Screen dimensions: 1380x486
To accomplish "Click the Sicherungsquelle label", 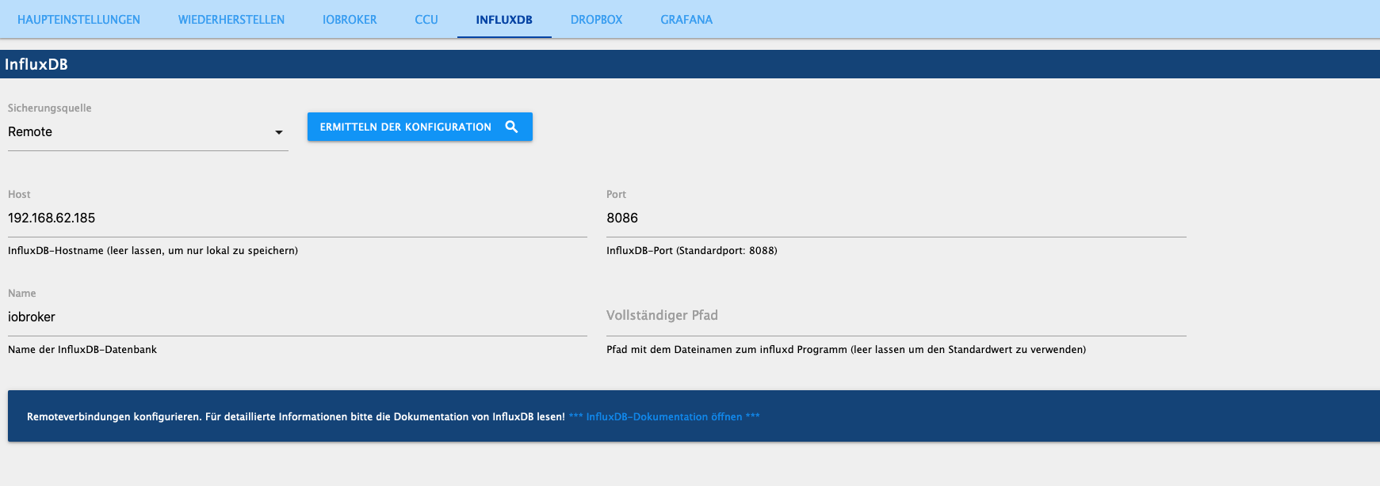I will pyautogui.click(x=49, y=108).
